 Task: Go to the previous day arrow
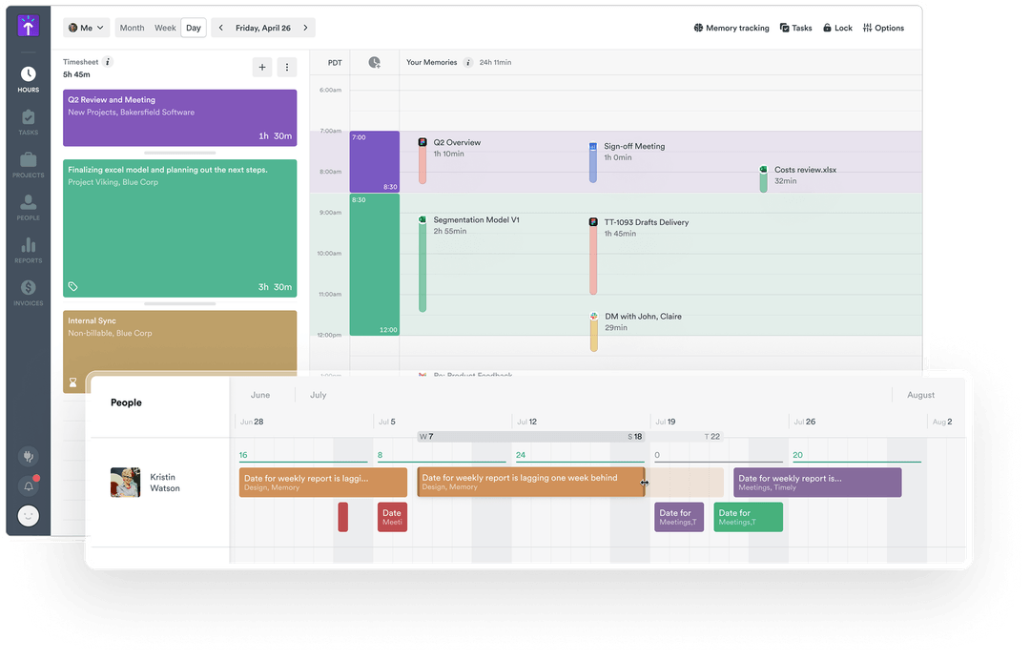pyautogui.click(x=221, y=29)
